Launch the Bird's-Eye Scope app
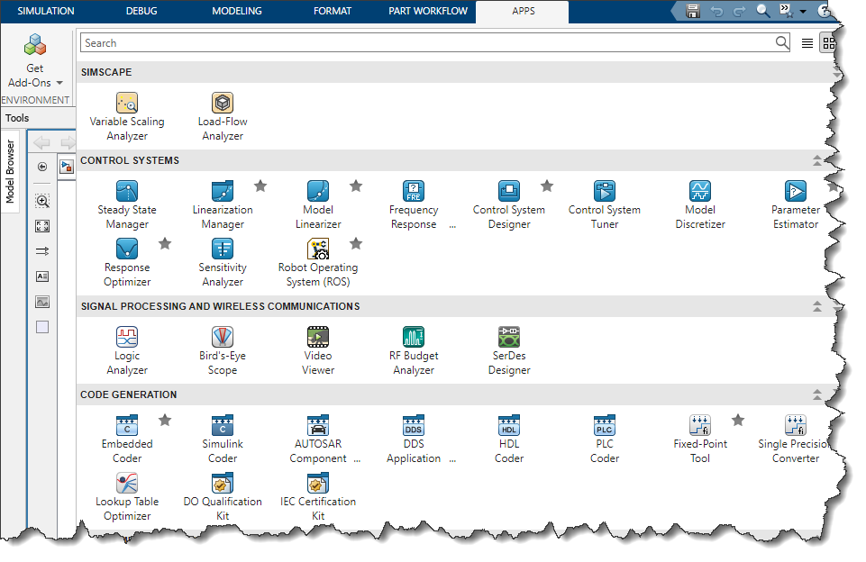This screenshot has width=866, height=562. tap(223, 338)
